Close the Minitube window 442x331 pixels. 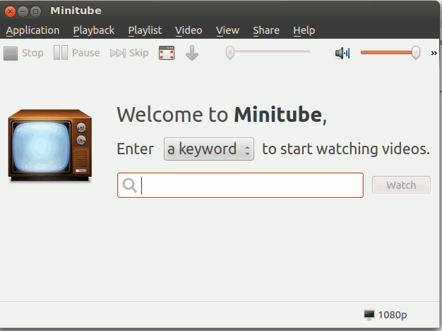click(10, 11)
